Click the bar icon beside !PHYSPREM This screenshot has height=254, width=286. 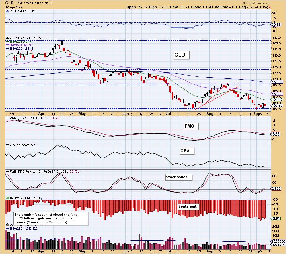coord(8,198)
